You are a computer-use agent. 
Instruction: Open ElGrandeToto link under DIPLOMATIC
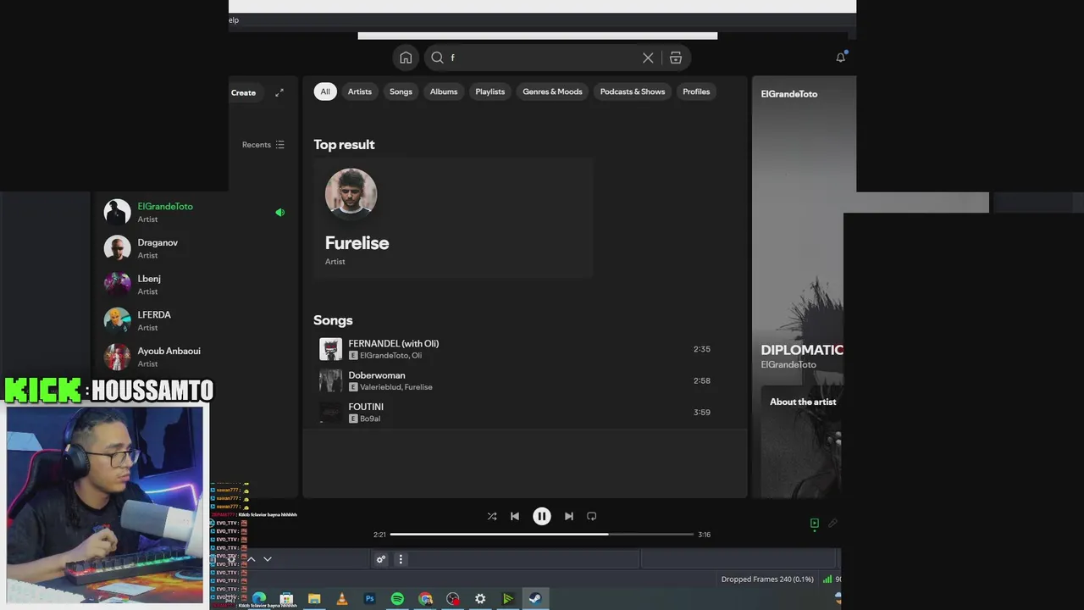(788, 364)
